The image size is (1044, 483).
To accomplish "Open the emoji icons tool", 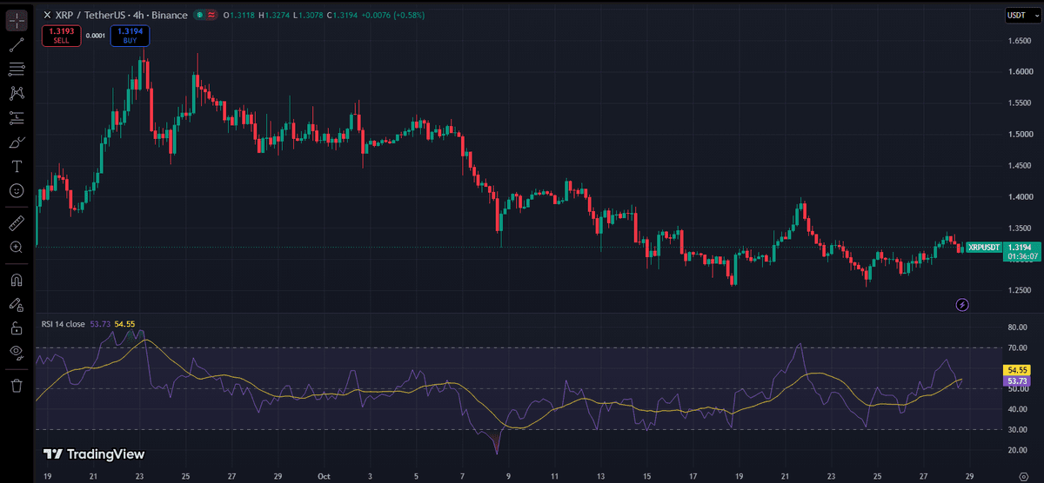I will pos(17,190).
